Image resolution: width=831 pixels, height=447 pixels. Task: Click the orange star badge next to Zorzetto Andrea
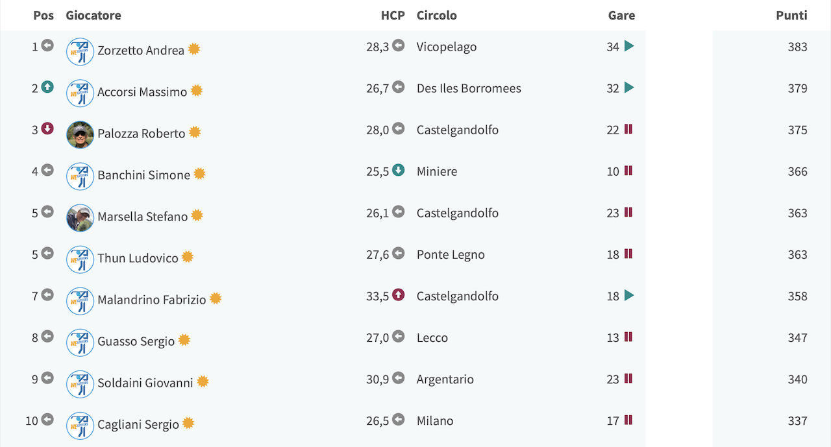coord(194,49)
